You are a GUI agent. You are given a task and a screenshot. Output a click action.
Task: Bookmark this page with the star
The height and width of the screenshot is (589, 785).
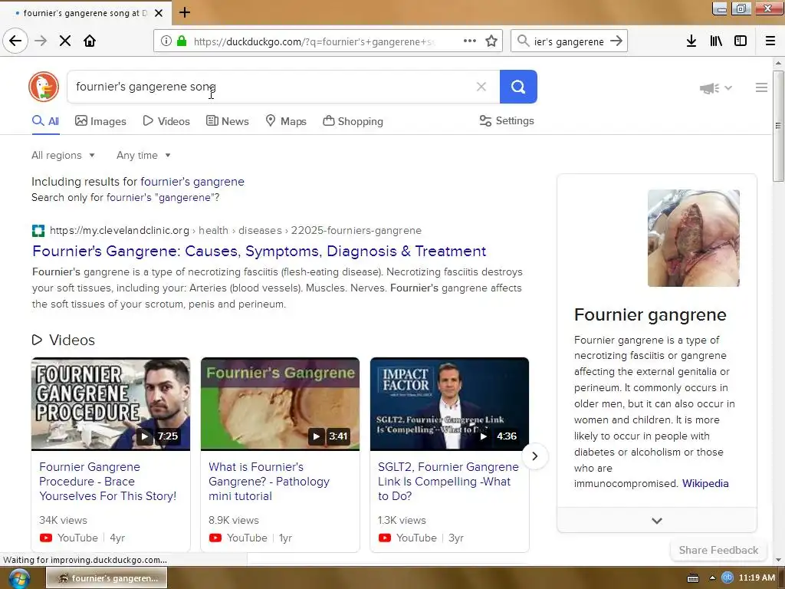[491, 41]
